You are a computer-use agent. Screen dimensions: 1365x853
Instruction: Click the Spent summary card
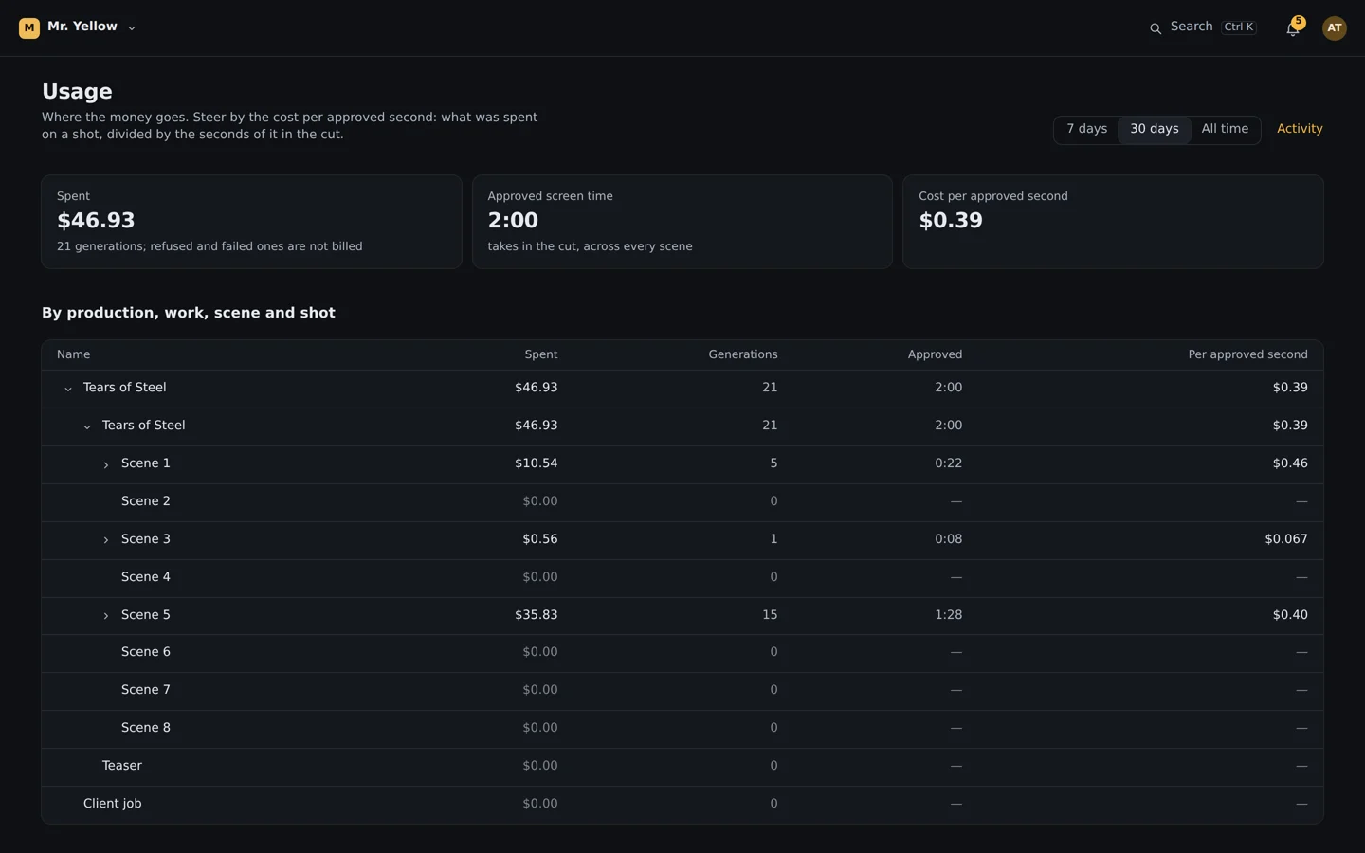pos(251,222)
